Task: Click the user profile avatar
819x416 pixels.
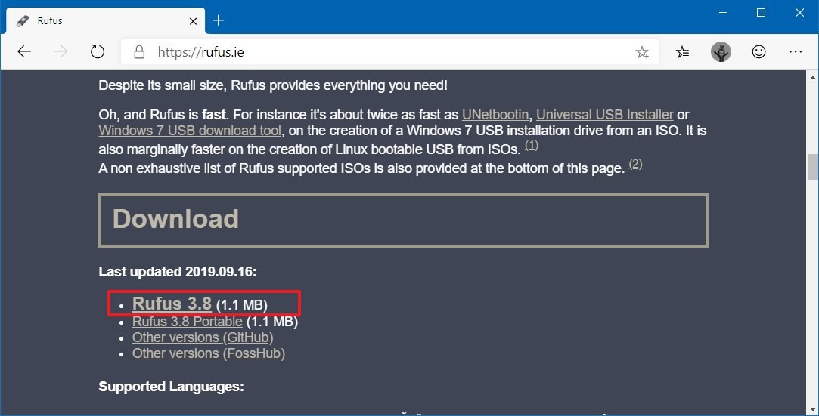Action: (721, 52)
